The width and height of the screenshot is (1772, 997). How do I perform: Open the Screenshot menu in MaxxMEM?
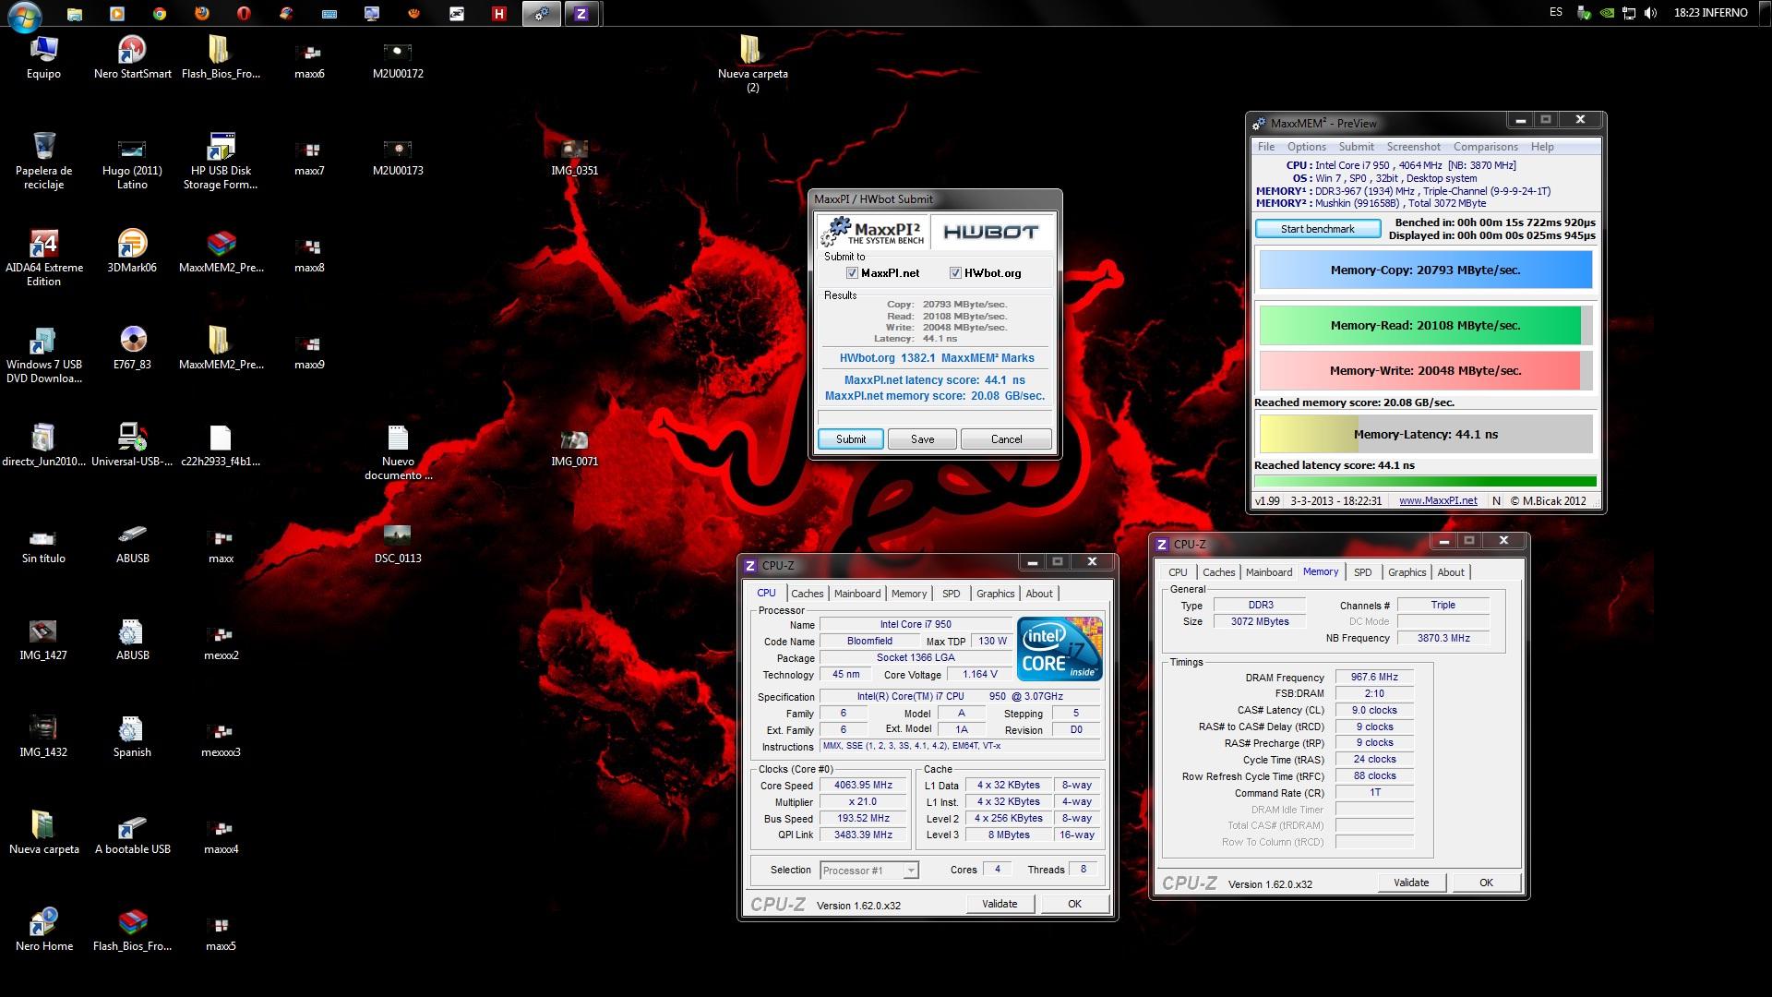pos(1413,147)
